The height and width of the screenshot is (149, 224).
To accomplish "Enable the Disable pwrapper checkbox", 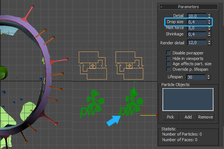I will point(169,53).
